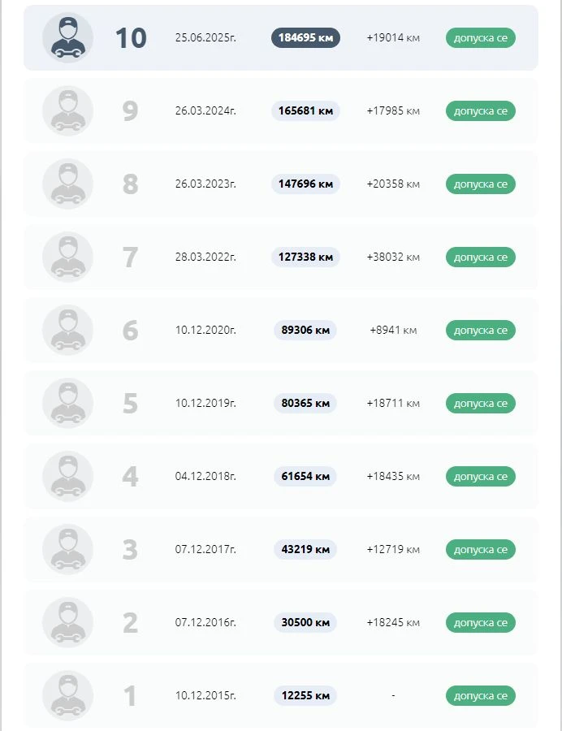Click the mechanic icon for inspection 5
Image resolution: width=562 pixels, height=731 pixels.
tap(67, 403)
